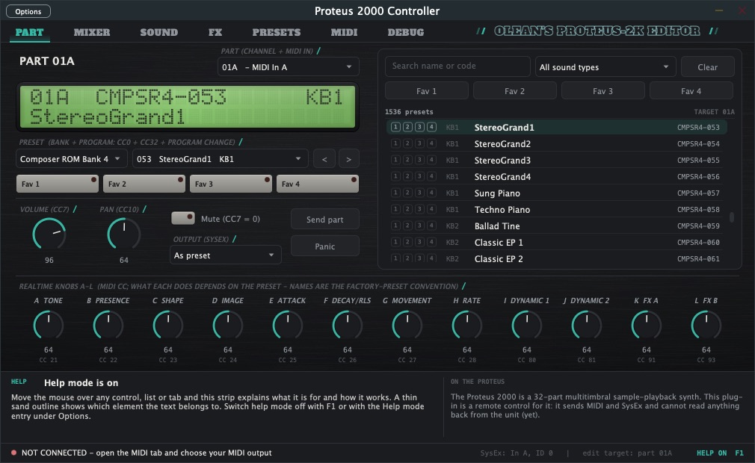Toggle the Mute (CC7 = 0) switch
Viewport: 755px width, 463px height.
[x=183, y=218]
